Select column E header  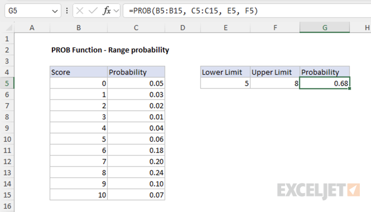pos(225,28)
